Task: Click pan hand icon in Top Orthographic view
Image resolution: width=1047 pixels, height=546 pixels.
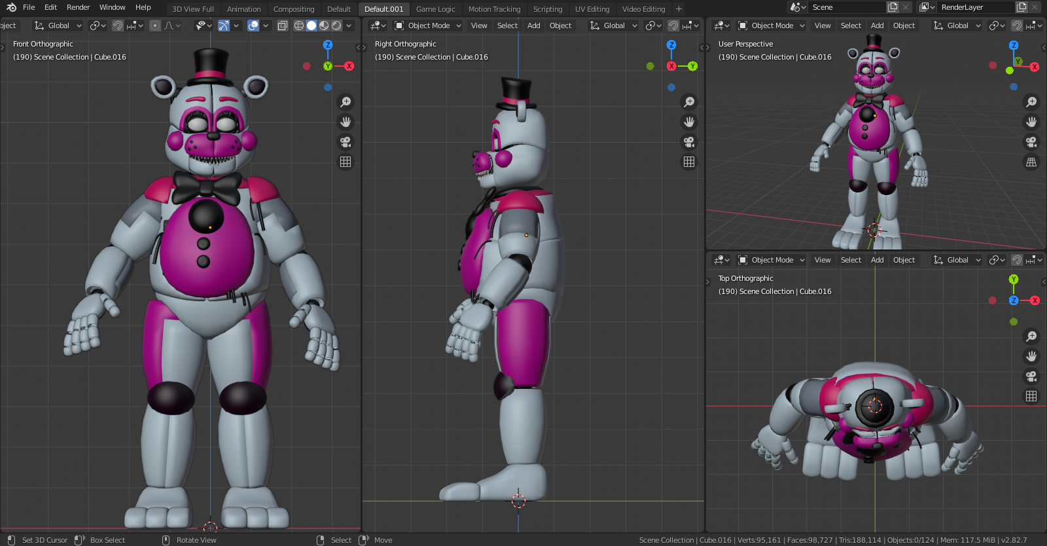Action: [1031, 356]
